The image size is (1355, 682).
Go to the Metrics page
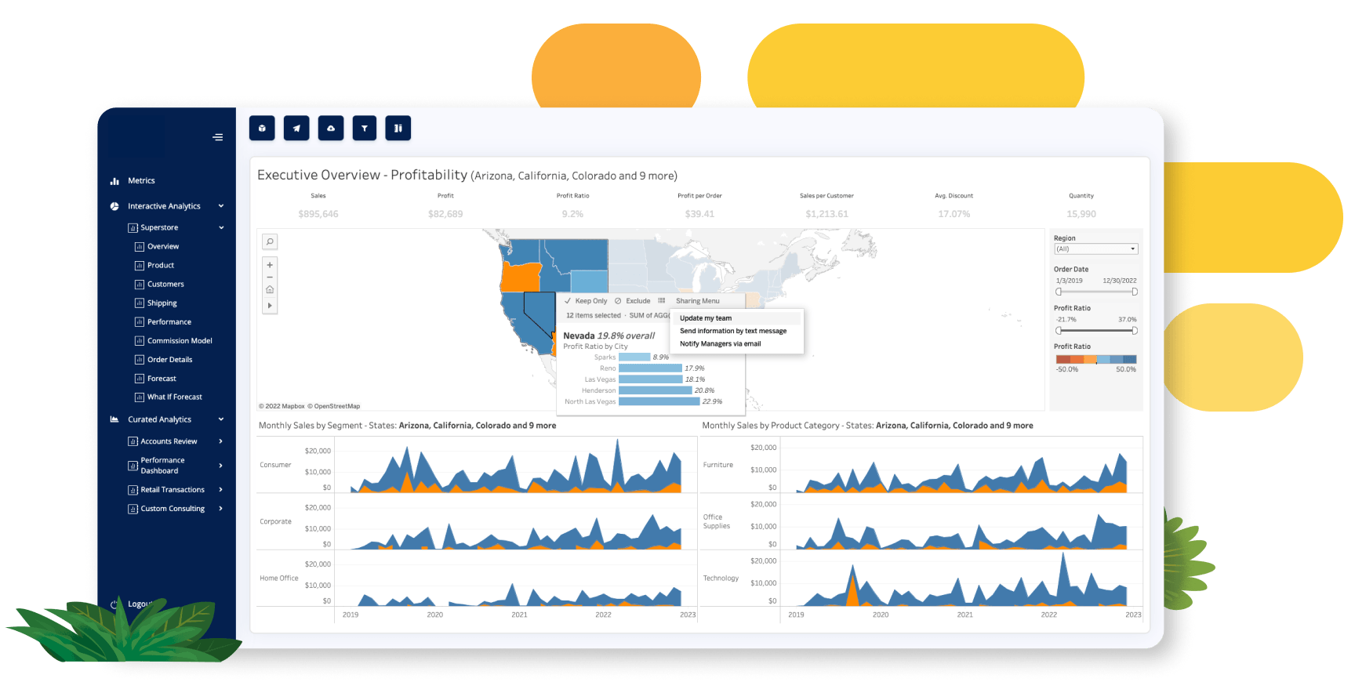point(141,181)
